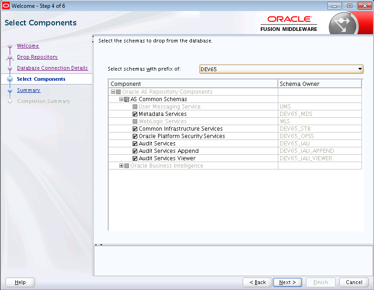The image size is (374, 290).
Task: Maximize the installer window
Action: pyautogui.click(x=349, y=6)
